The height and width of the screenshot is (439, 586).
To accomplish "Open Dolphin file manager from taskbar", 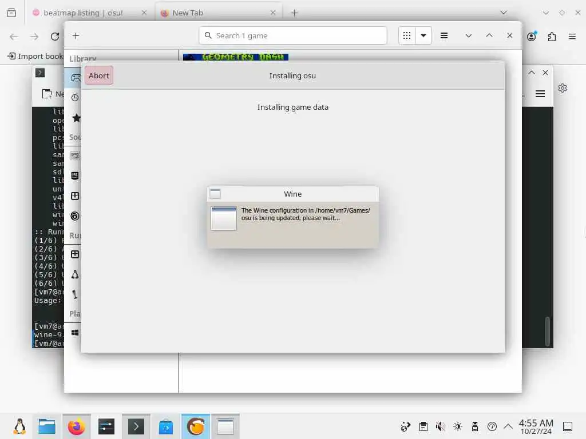I will [x=47, y=426].
